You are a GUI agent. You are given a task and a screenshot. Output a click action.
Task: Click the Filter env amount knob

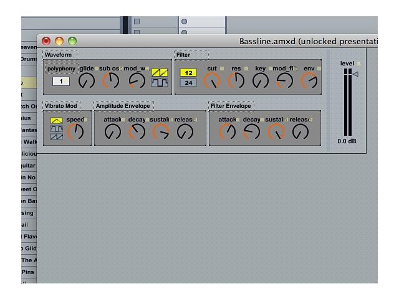pos(309,81)
